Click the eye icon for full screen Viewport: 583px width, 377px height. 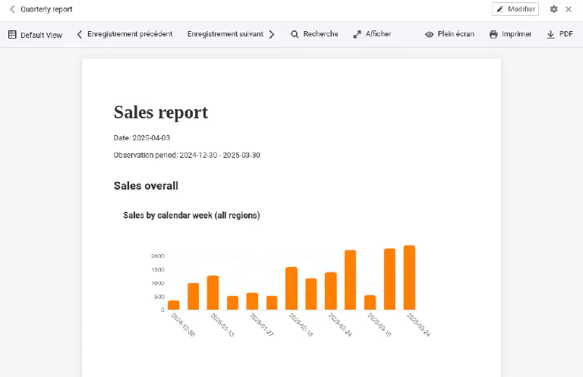click(429, 35)
